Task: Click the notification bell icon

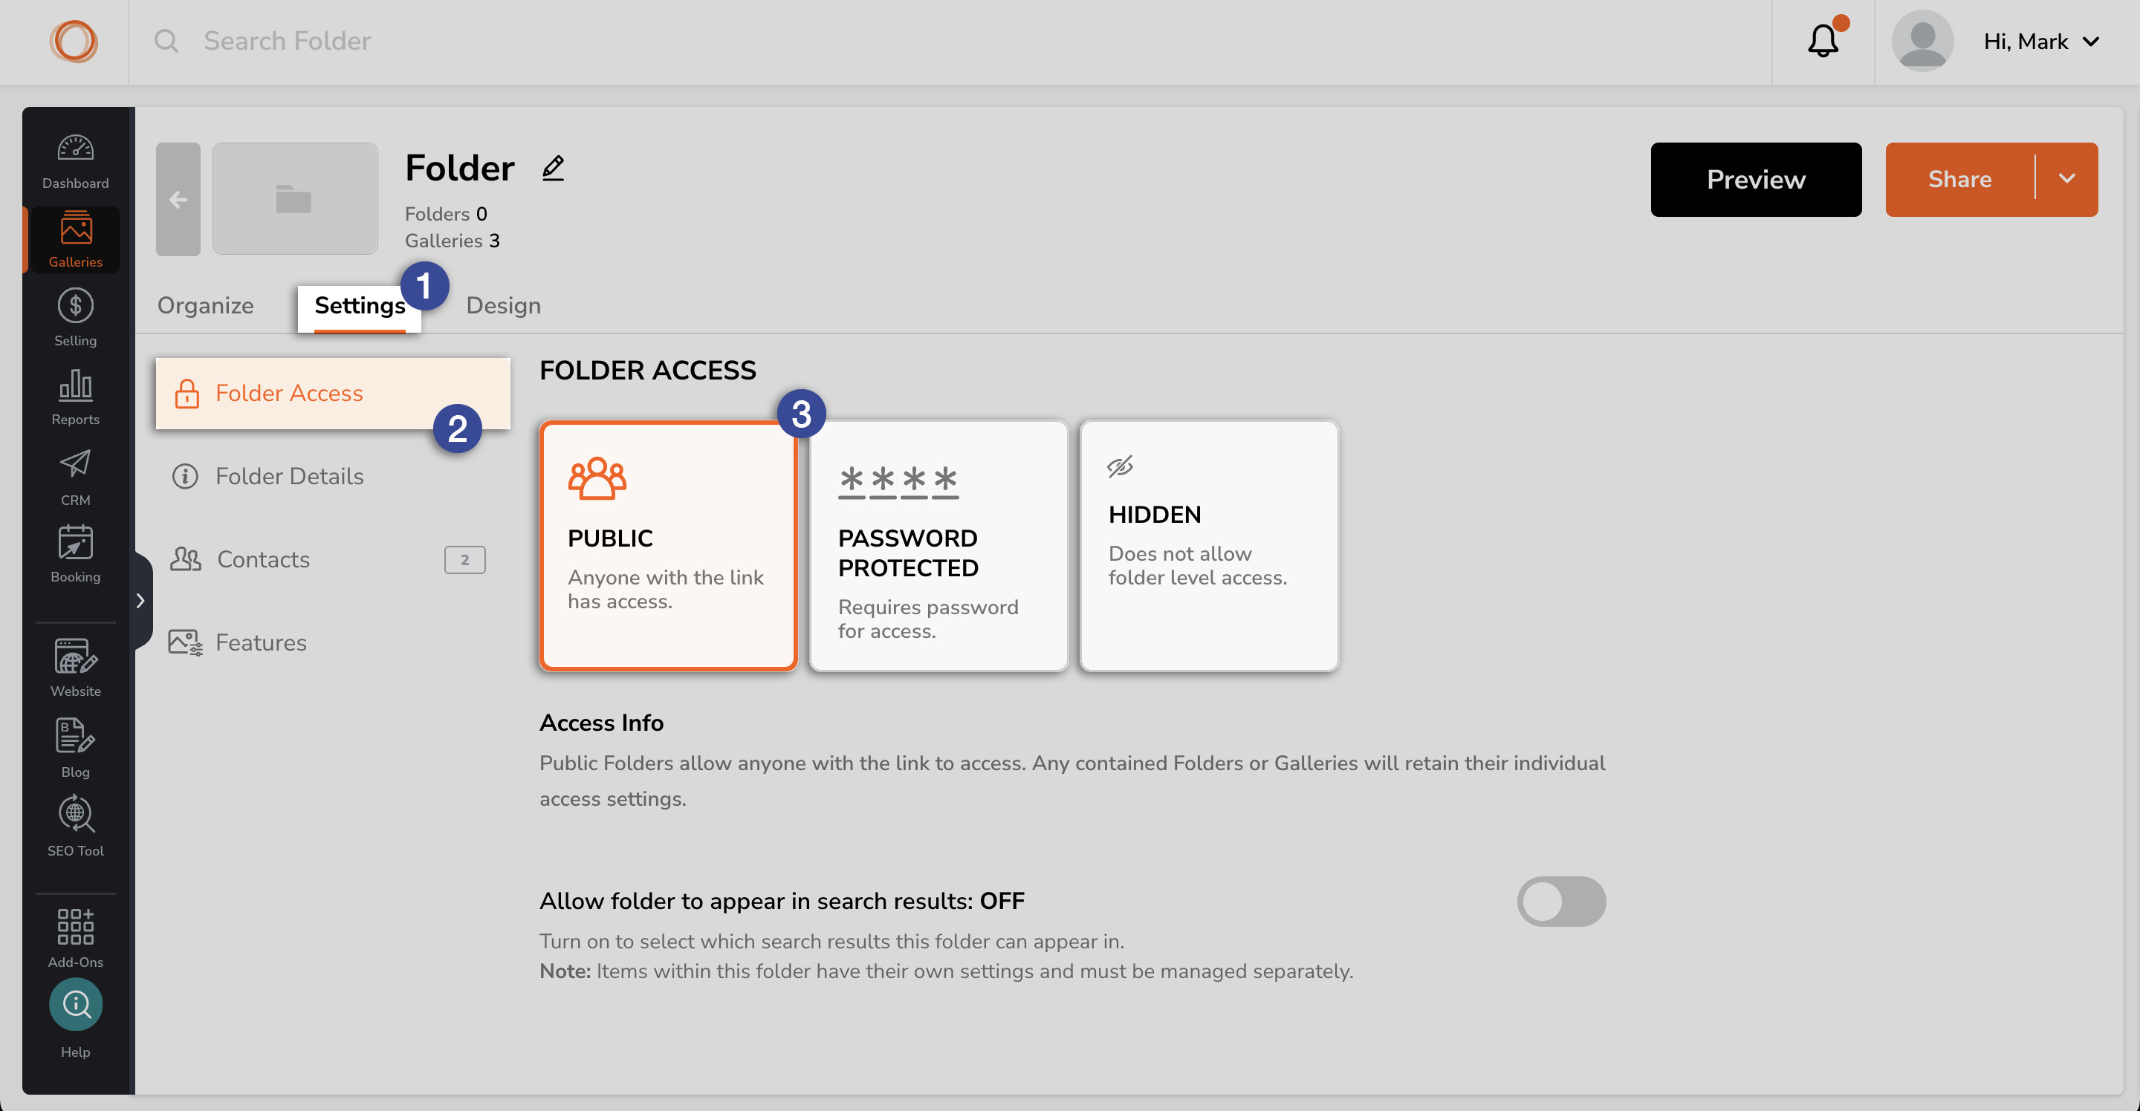Action: (x=1823, y=41)
